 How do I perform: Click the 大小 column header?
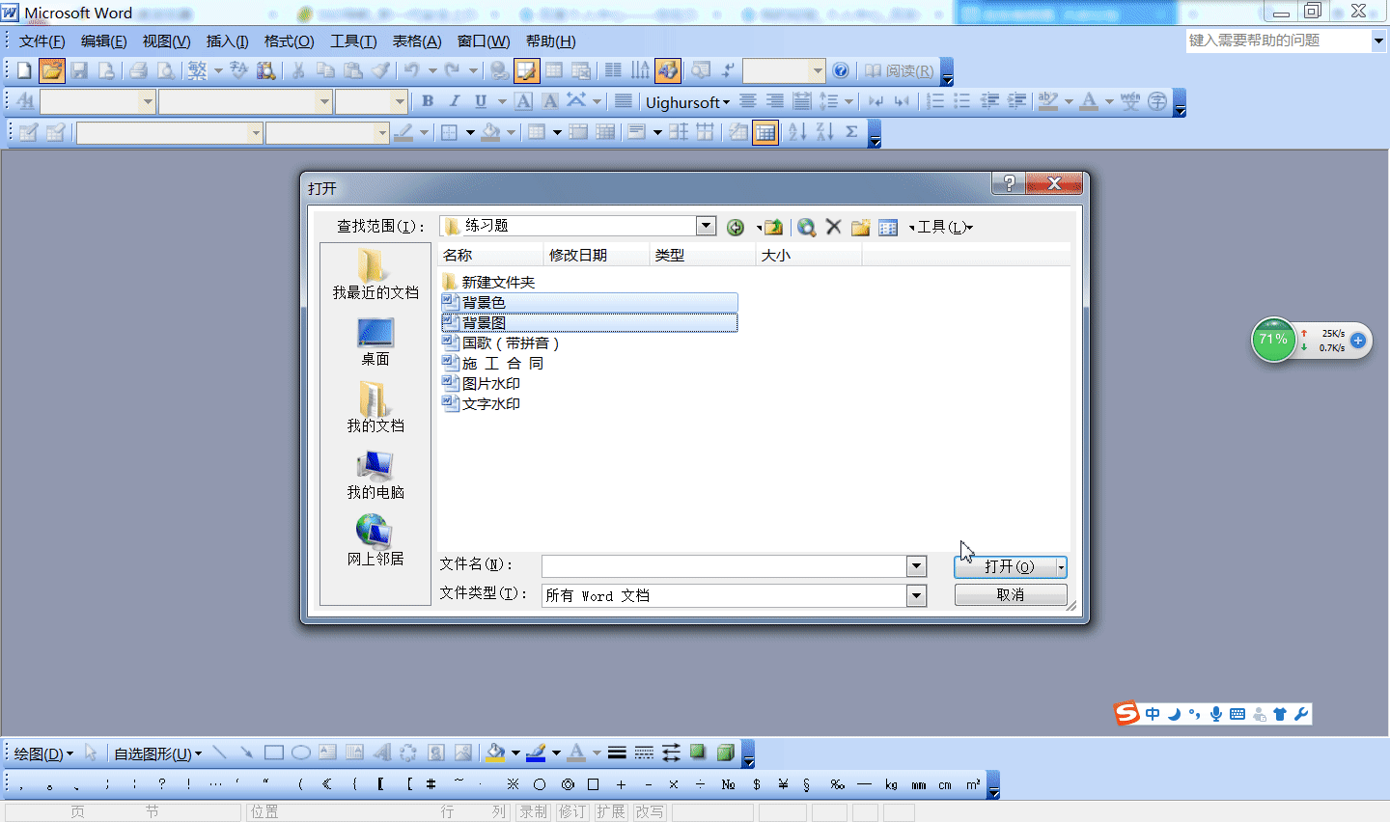809,255
